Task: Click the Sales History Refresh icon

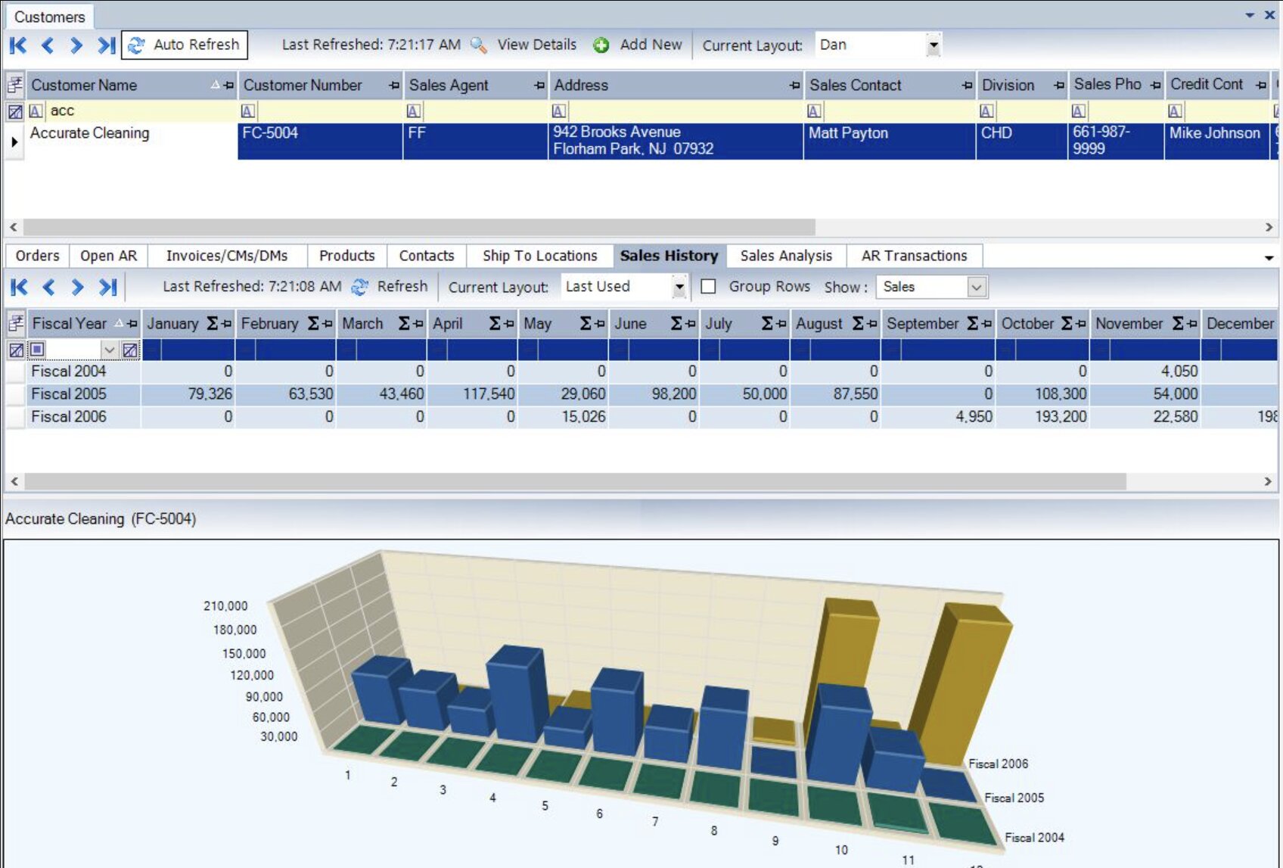Action: [x=361, y=287]
